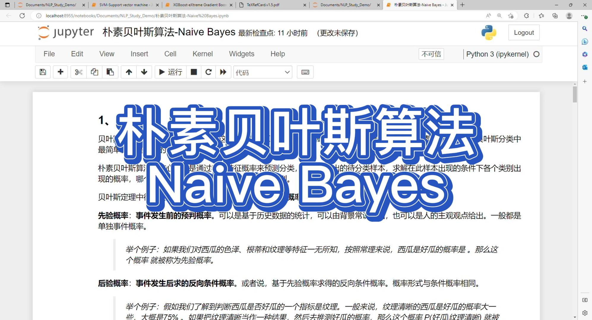
Task: Interrupt the kernel with the stop icon
Action: (x=194, y=72)
